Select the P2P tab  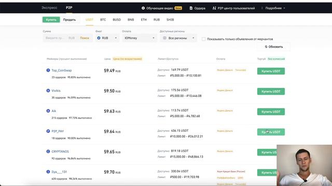pyautogui.click(x=69, y=8)
